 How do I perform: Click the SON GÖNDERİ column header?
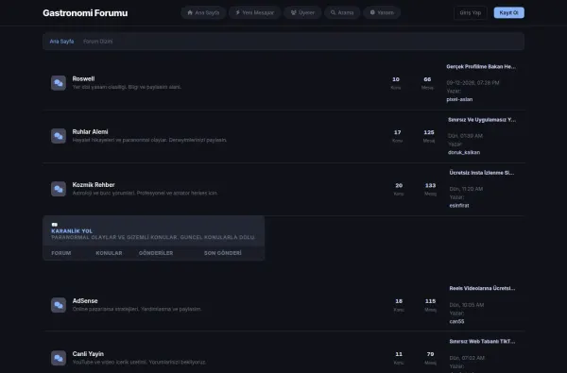tap(223, 253)
